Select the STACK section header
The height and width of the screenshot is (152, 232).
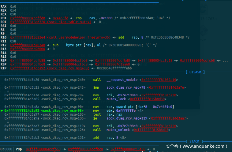click(x=194, y=141)
